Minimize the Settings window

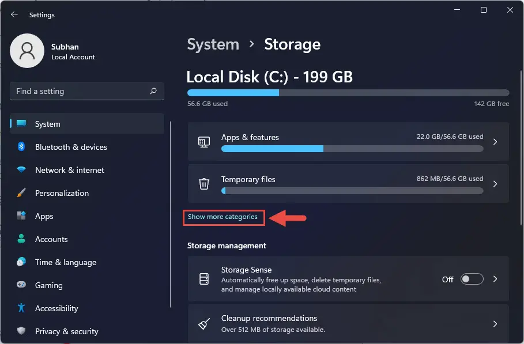[x=457, y=10]
